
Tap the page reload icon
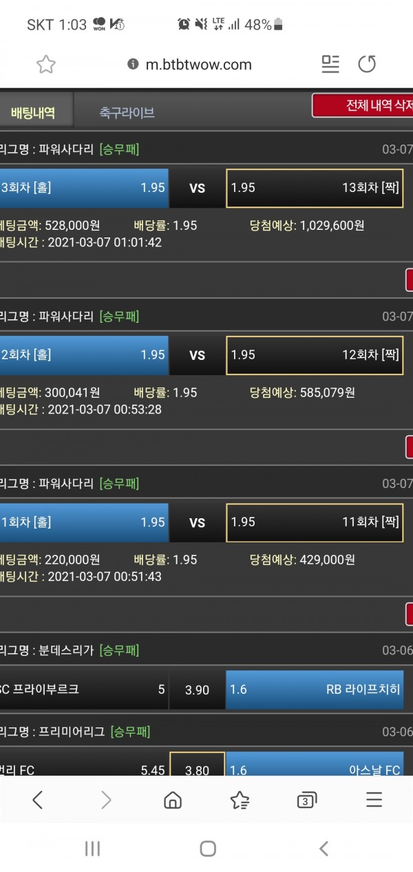click(367, 65)
